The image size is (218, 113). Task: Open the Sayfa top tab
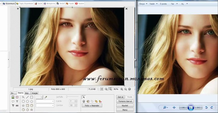click(x=38, y=3)
